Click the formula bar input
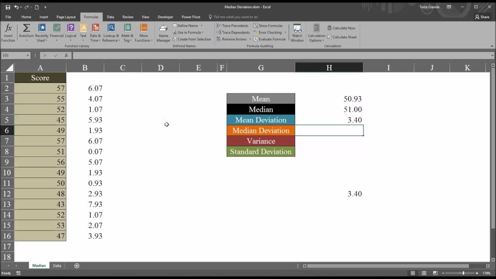Image resolution: width=496 pixels, height=279 pixels. click(x=281, y=55)
